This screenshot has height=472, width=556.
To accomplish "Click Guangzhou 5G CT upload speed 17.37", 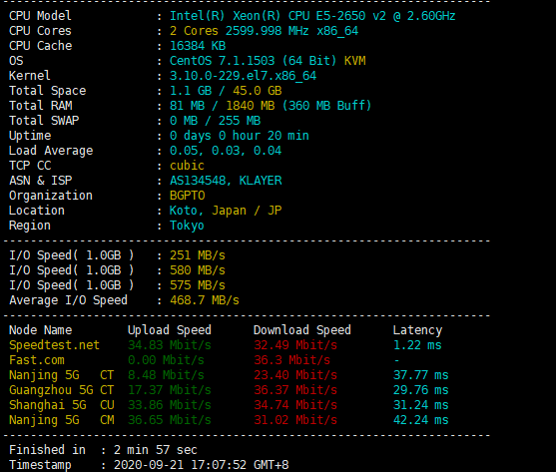I will 169,390.
